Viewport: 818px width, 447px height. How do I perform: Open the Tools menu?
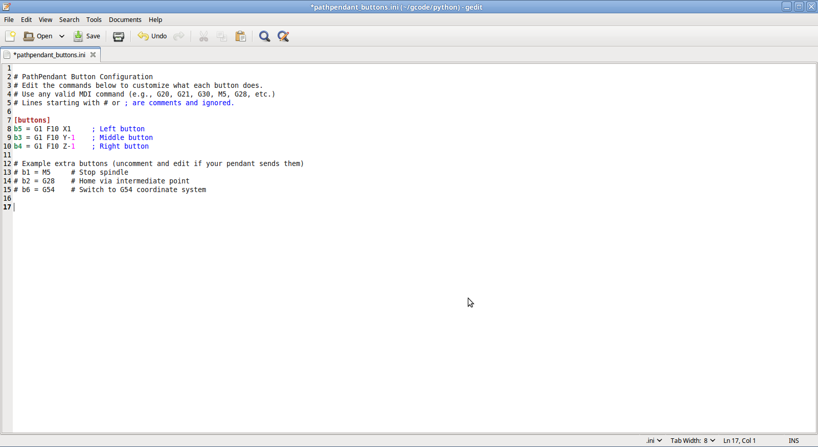pos(94,20)
